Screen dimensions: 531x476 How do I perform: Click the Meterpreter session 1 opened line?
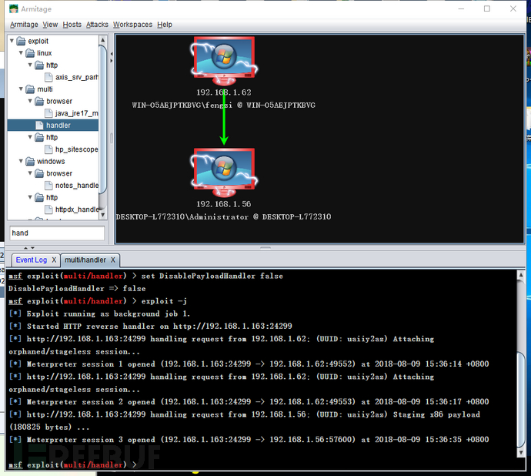(249, 364)
